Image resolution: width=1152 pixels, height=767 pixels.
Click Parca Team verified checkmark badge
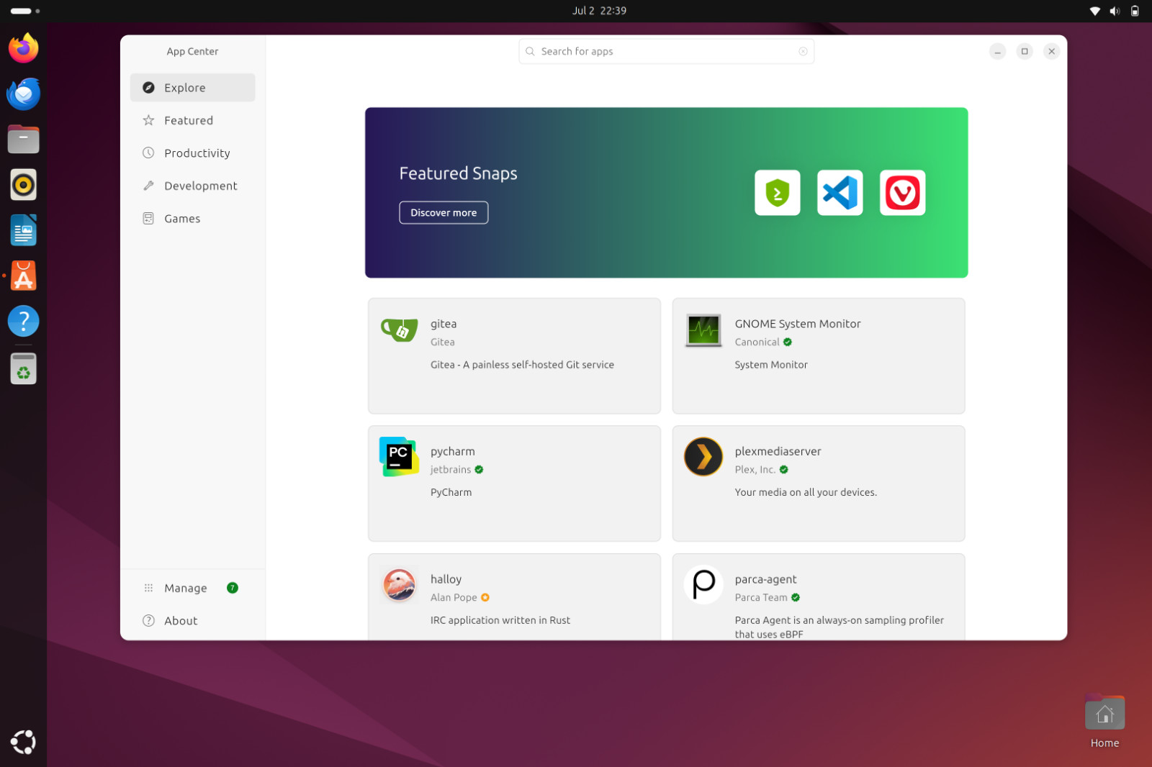click(x=796, y=597)
